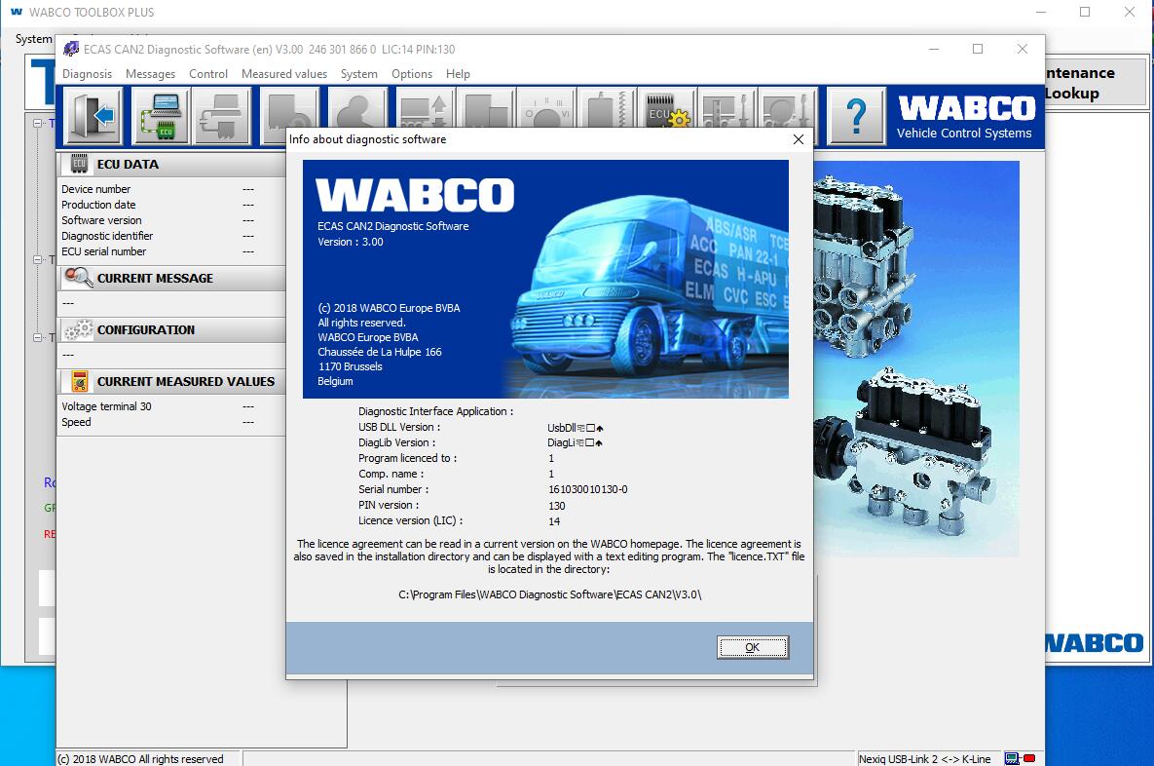Close the Info about diagnostic software dialog
The height and width of the screenshot is (766, 1154).
[799, 139]
